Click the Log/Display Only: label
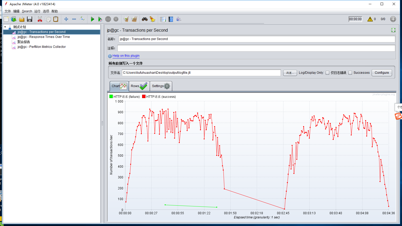 [311, 73]
